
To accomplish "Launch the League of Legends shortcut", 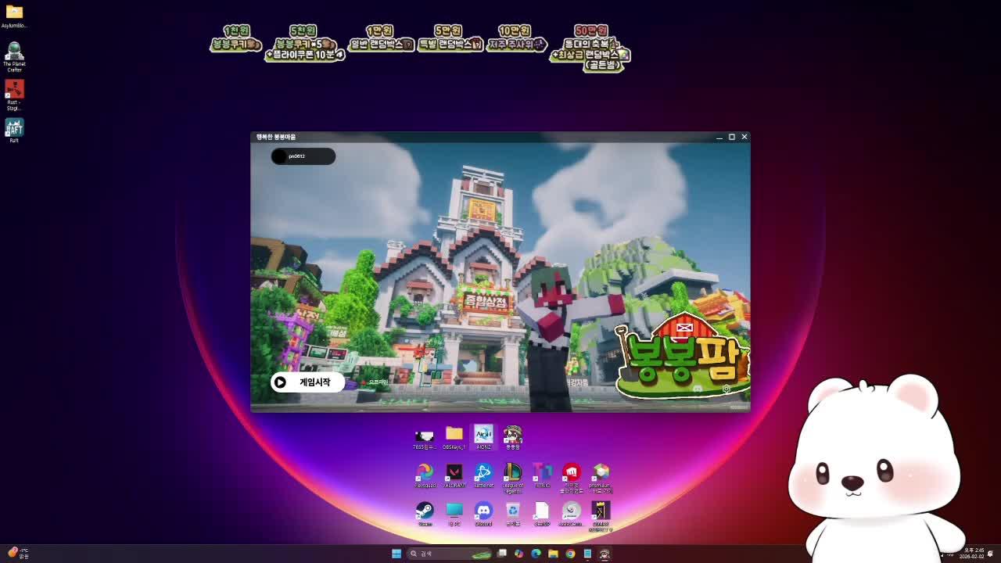I will (x=513, y=478).
